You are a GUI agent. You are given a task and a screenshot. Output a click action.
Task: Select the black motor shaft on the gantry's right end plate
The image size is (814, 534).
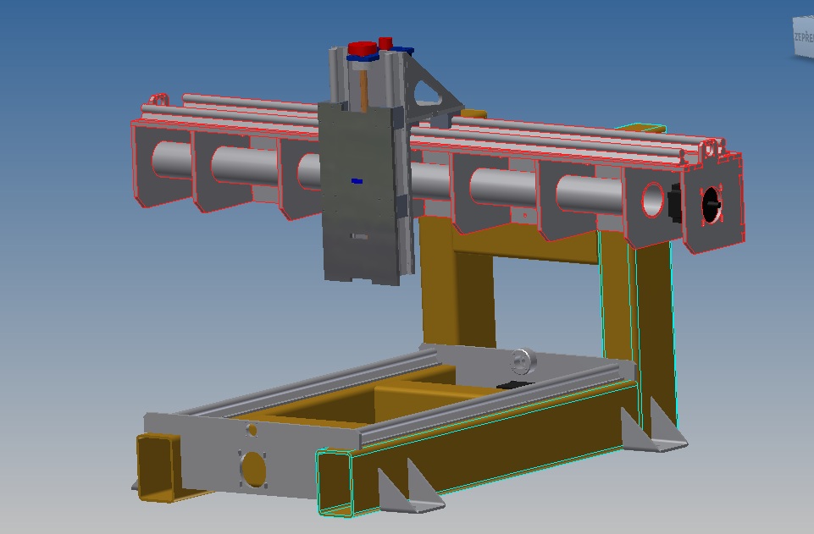pos(712,201)
